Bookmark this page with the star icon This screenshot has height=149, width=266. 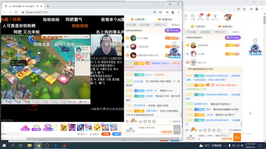pos(160,12)
